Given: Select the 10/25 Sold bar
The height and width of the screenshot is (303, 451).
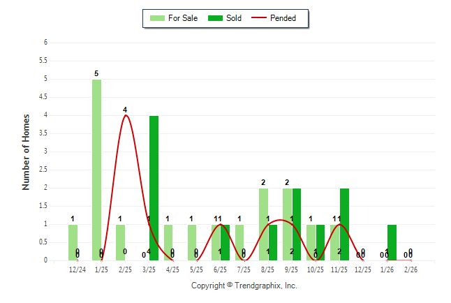Looking at the screenshot, I should 320,242.
